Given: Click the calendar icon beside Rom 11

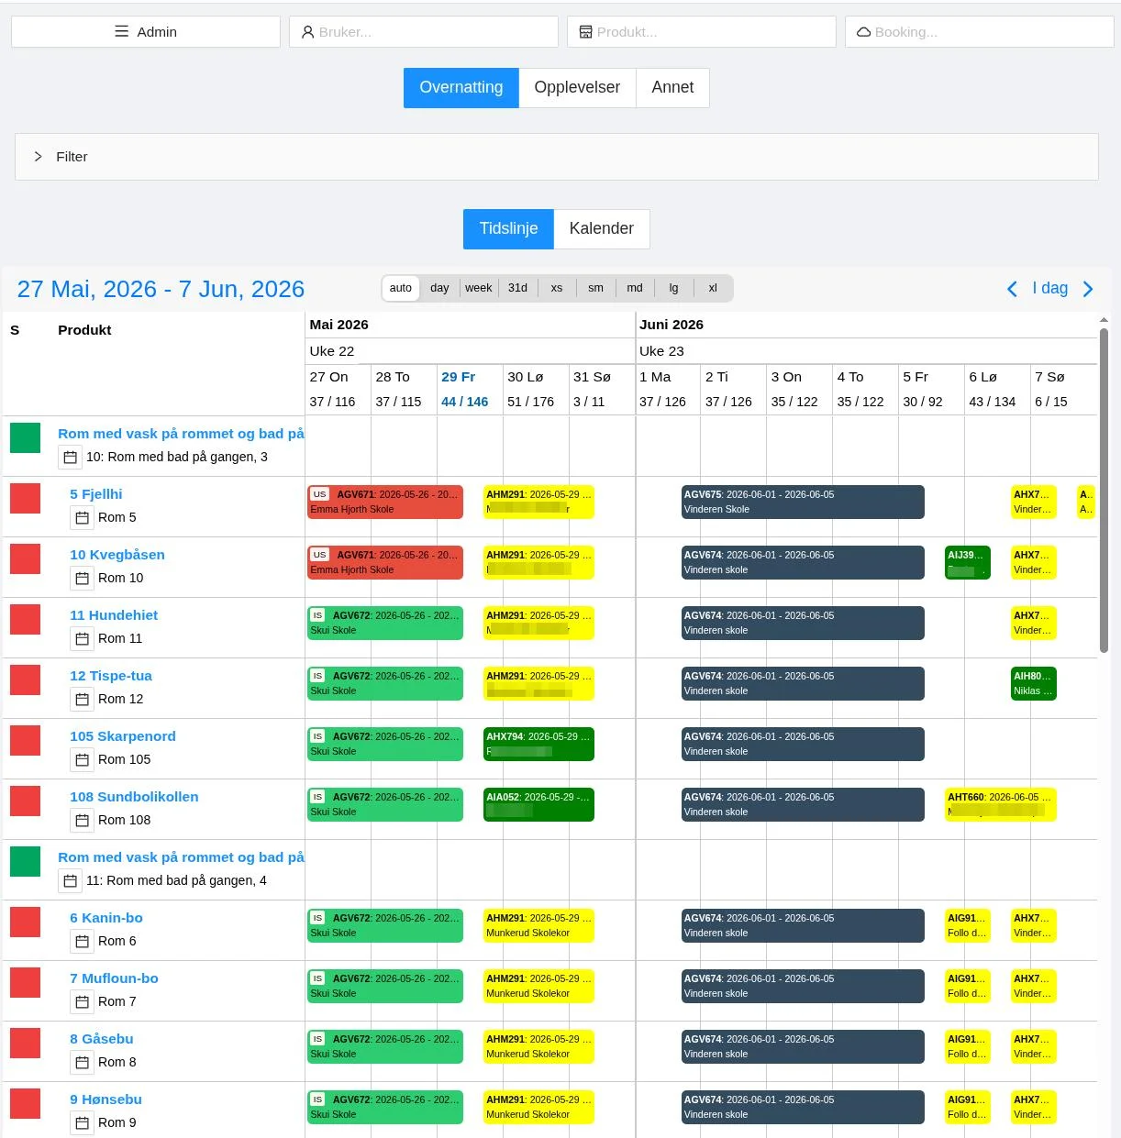Looking at the screenshot, I should coord(82,639).
